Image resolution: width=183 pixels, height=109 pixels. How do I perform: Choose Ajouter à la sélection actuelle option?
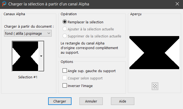pos(65,29)
